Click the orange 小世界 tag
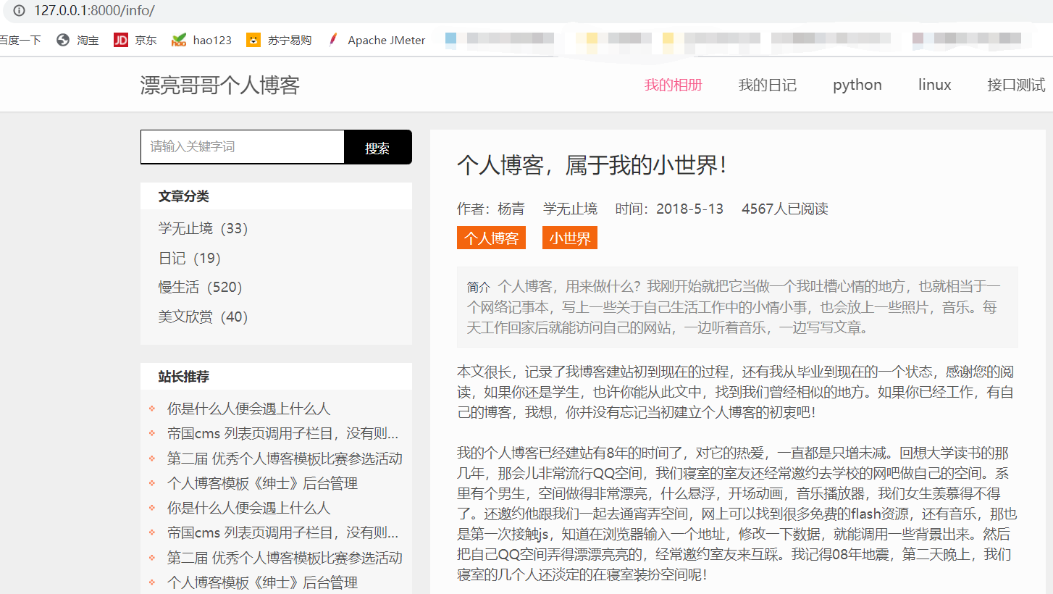 click(x=570, y=238)
